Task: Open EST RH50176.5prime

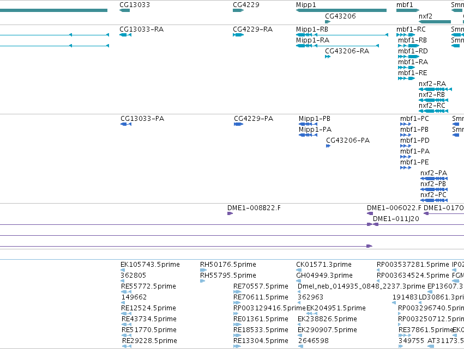Action: 203,270
